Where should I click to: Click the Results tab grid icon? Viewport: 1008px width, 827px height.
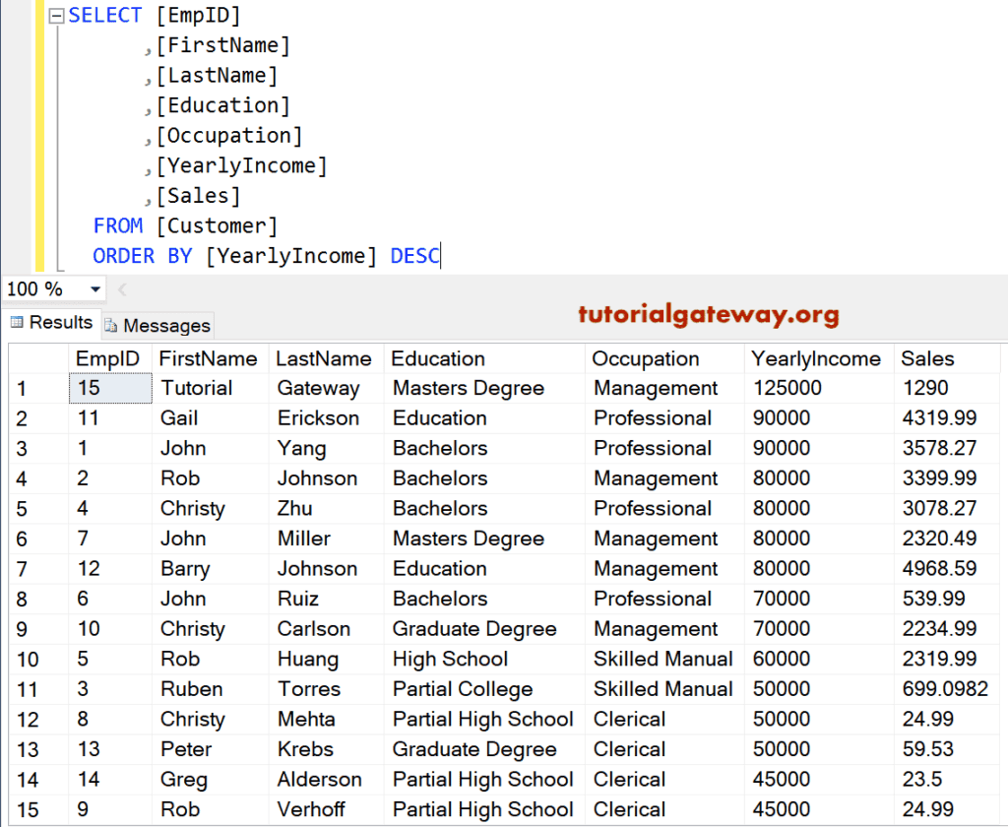[x=17, y=322]
